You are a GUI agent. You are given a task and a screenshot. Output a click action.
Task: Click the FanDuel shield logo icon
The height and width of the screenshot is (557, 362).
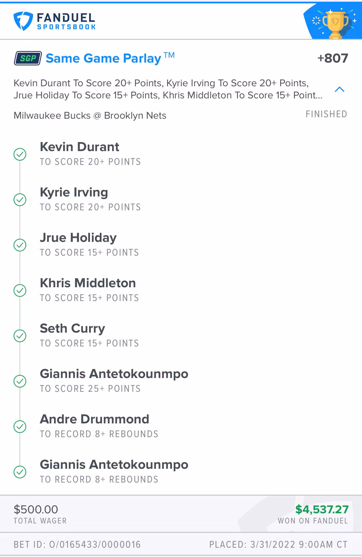click(23, 21)
